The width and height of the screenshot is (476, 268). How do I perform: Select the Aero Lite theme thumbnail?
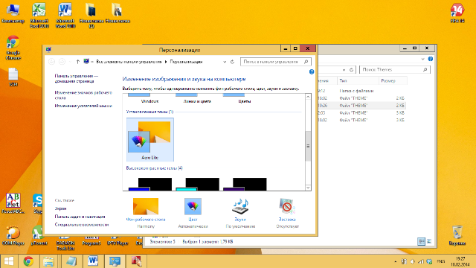(x=150, y=139)
